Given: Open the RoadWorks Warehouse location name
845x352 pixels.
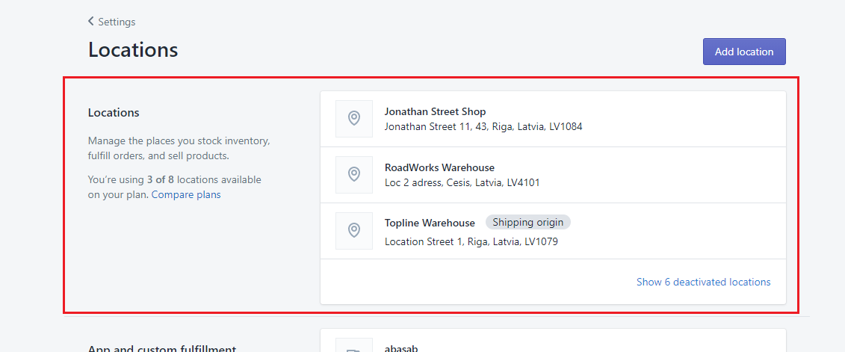Looking at the screenshot, I should coord(439,167).
